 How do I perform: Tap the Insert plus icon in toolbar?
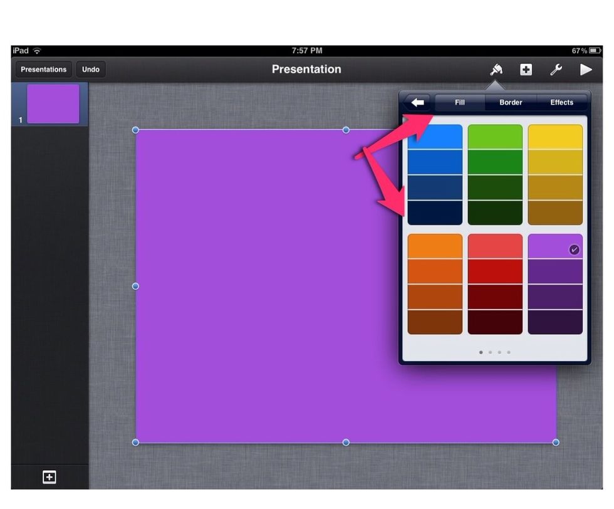(x=526, y=70)
